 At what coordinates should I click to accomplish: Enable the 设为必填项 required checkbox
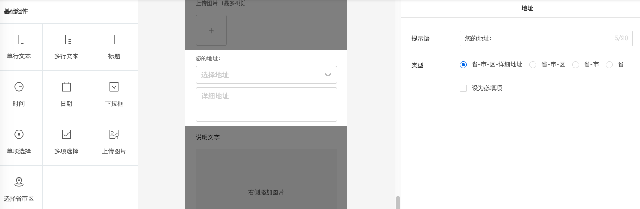click(x=463, y=88)
